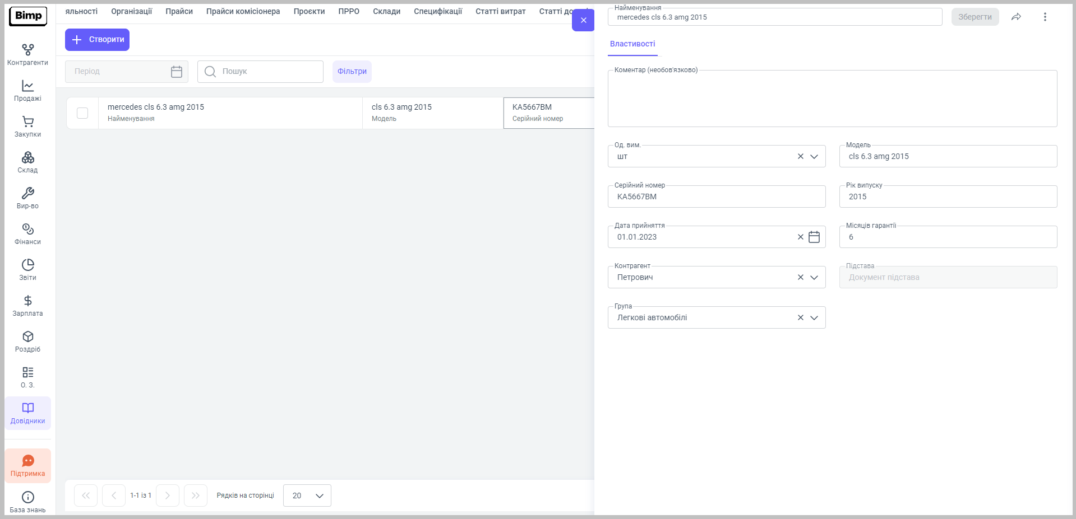Switch to ПРРО tab

pyautogui.click(x=349, y=11)
